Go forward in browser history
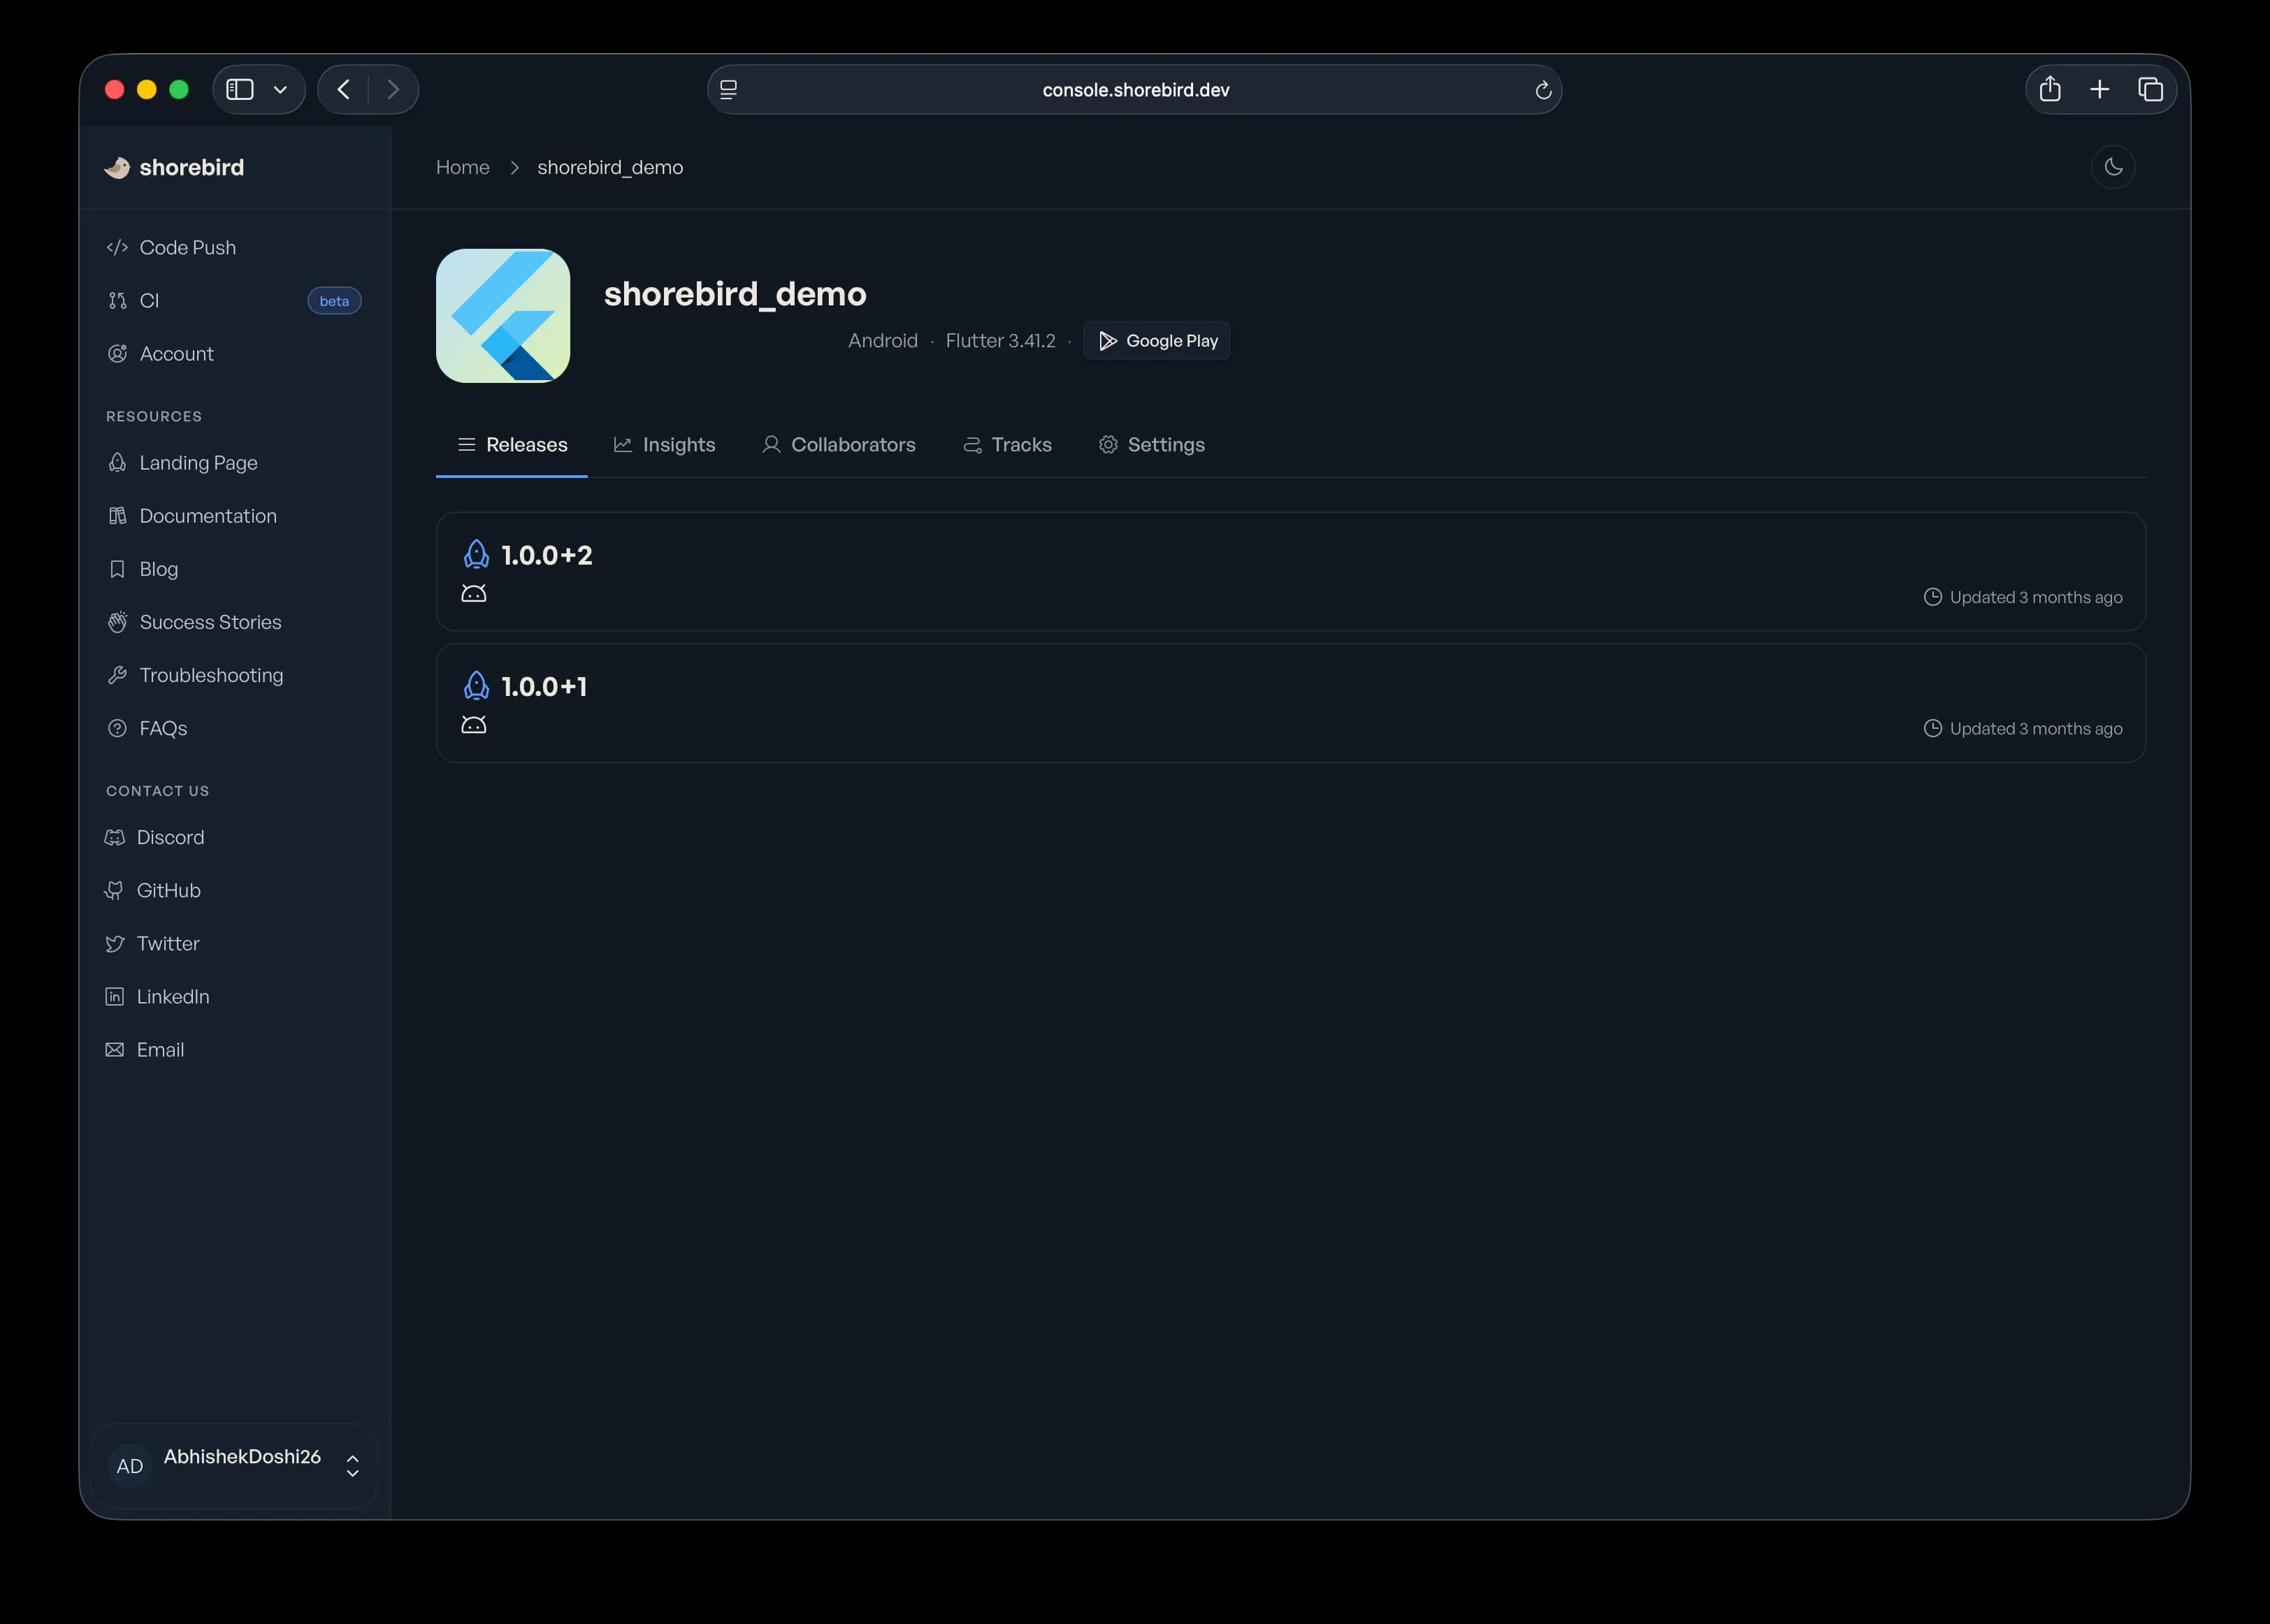The height and width of the screenshot is (1624, 2270). pyautogui.click(x=393, y=89)
